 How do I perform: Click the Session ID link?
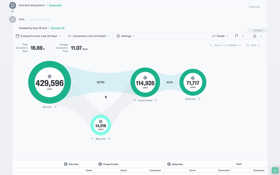(58, 28)
